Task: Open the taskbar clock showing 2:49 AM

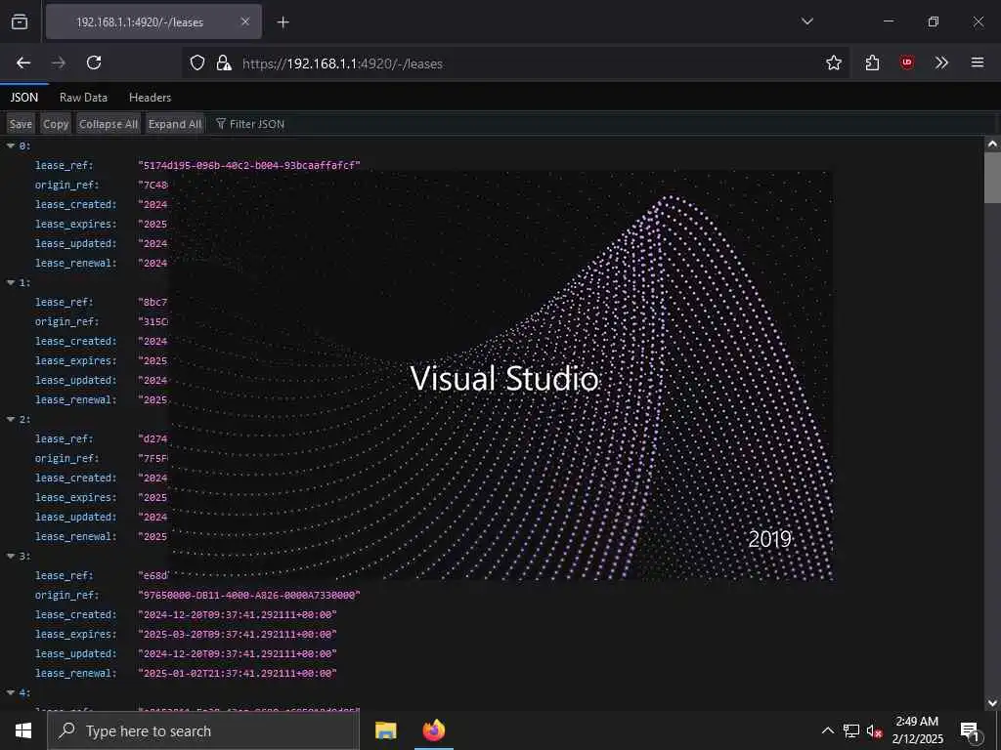Action: point(917,730)
